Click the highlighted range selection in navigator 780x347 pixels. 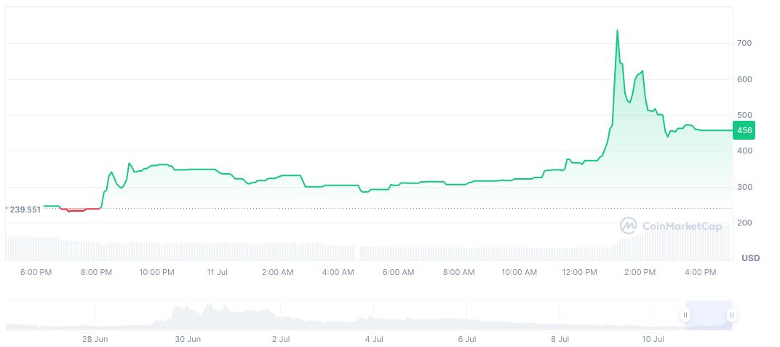(x=708, y=315)
